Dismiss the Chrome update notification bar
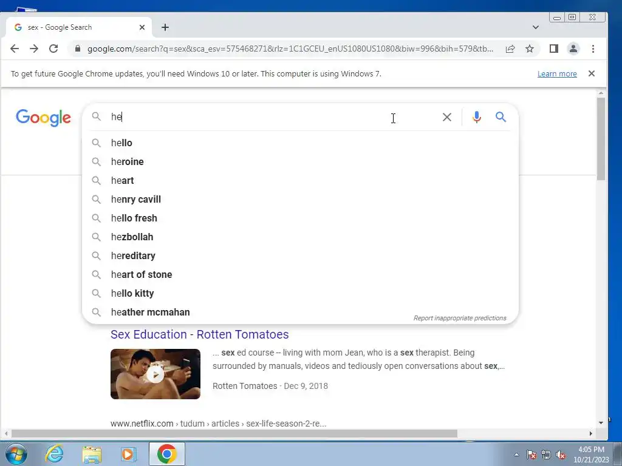 592,73
